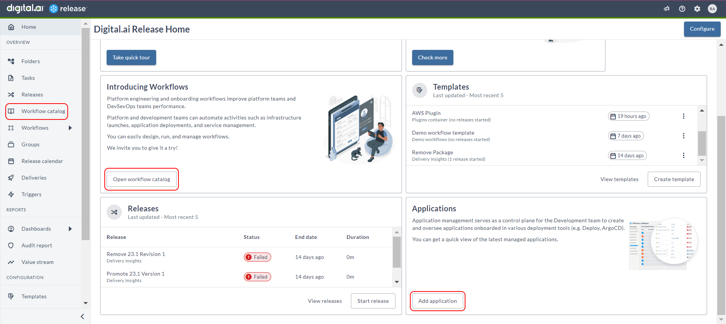
Task: Click the Templates card header icon
Action: coord(419,90)
